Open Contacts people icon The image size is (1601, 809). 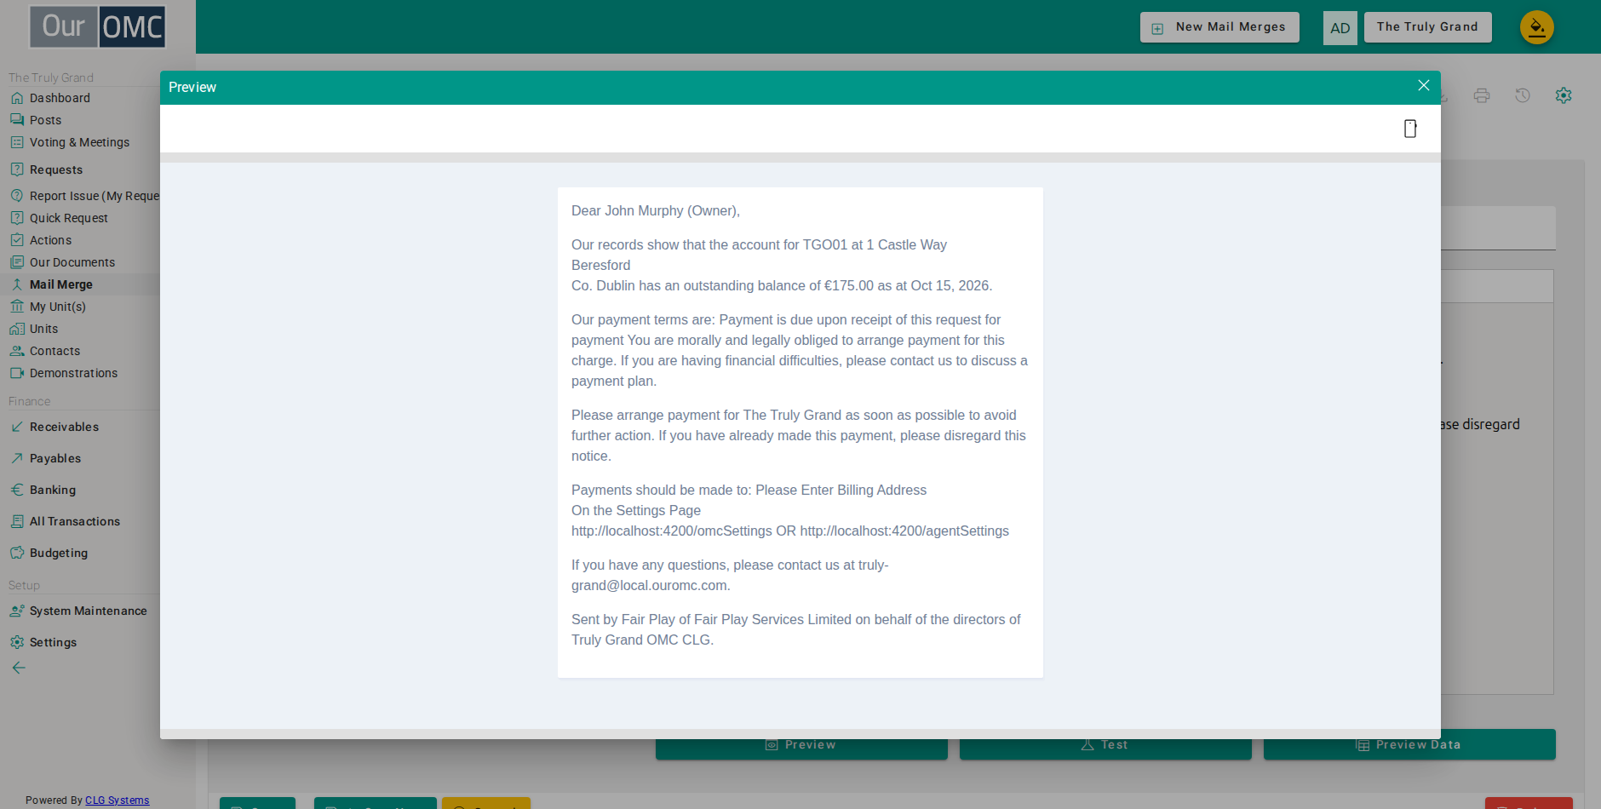[x=17, y=351]
